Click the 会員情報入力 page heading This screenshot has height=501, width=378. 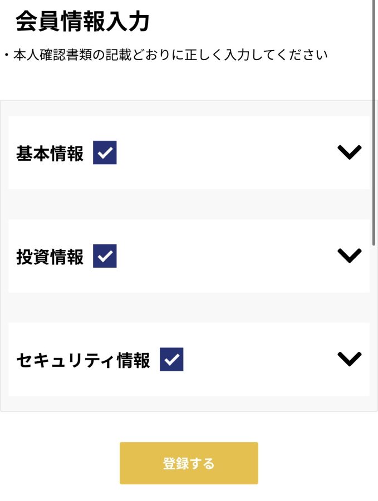[82, 22]
